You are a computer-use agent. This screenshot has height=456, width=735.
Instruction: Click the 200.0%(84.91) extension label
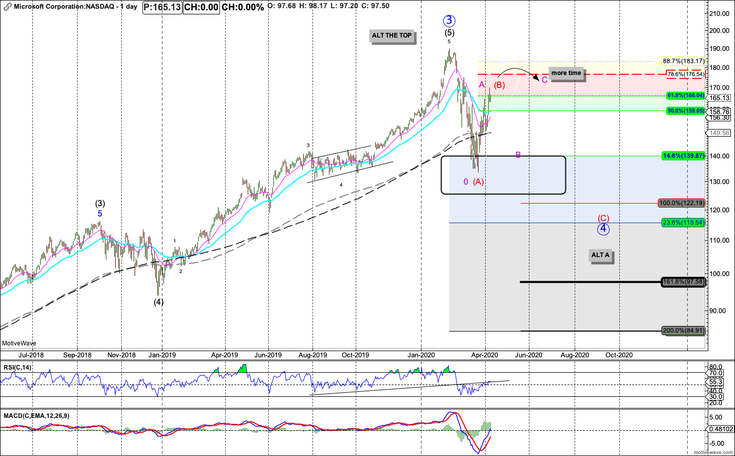point(683,331)
